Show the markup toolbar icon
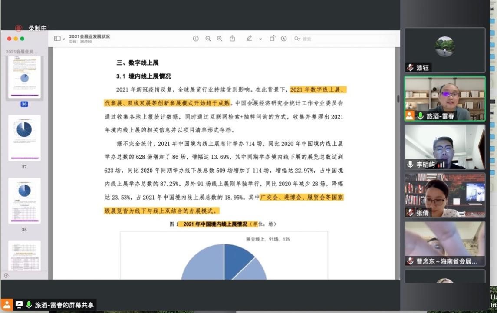Image resolution: width=497 pixels, height=313 pixels. [284, 39]
